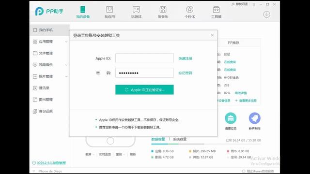
Task: Click the 87% battery value
Action: [227, 93]
